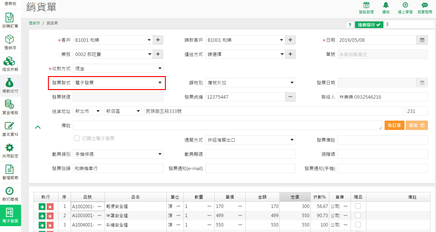Click the orange 取訂單 button
The width and height of the screenshot is (436, 232).
coord(395,125)
